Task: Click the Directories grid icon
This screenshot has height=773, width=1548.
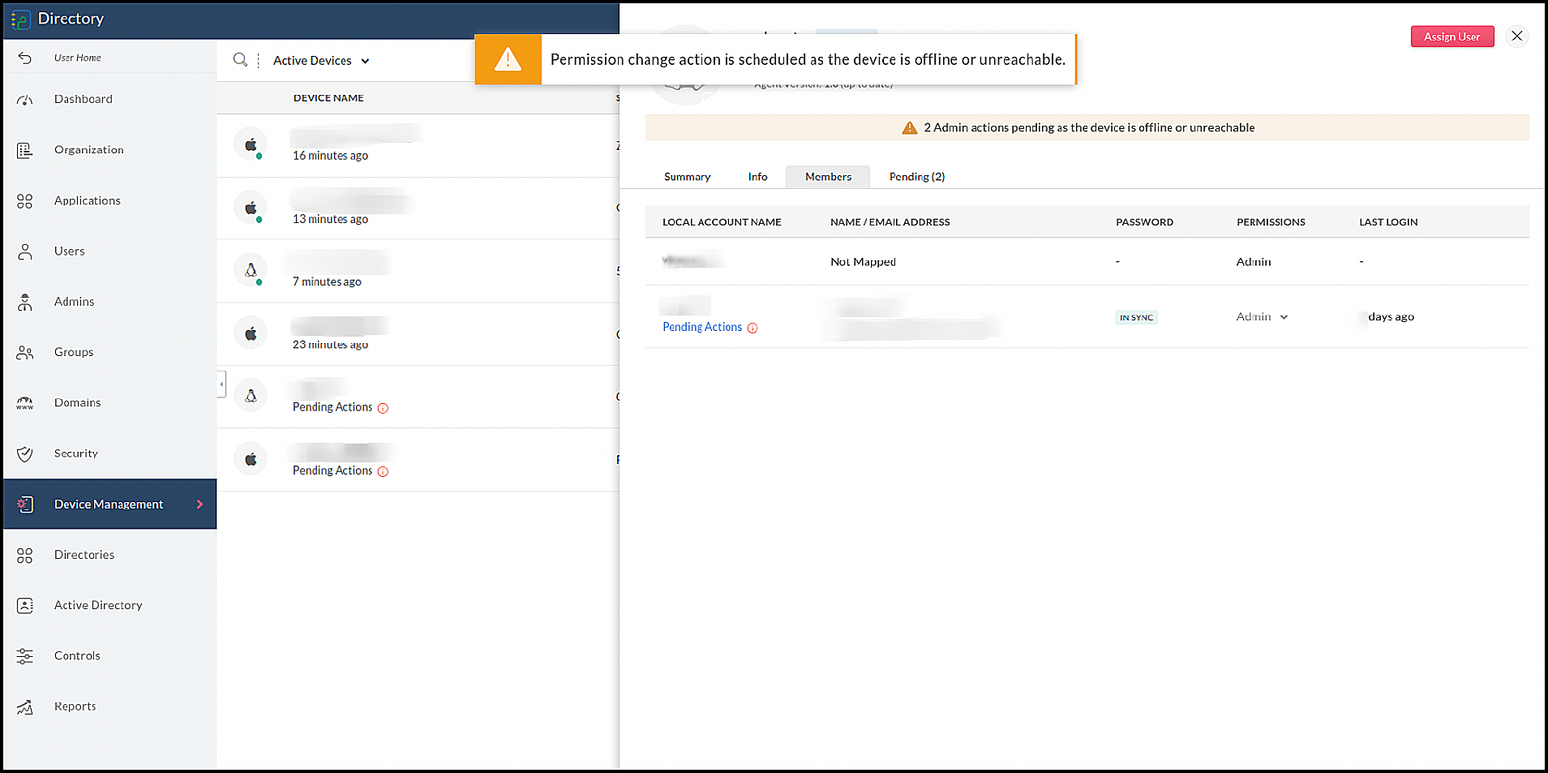Action: (25, 555)
